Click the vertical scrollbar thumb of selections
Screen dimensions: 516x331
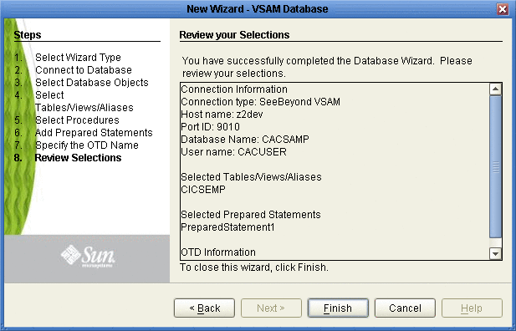[x=495, y=166]
